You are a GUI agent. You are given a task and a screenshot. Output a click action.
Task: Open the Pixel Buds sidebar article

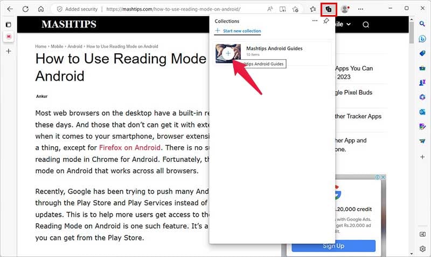coord(353,92)
